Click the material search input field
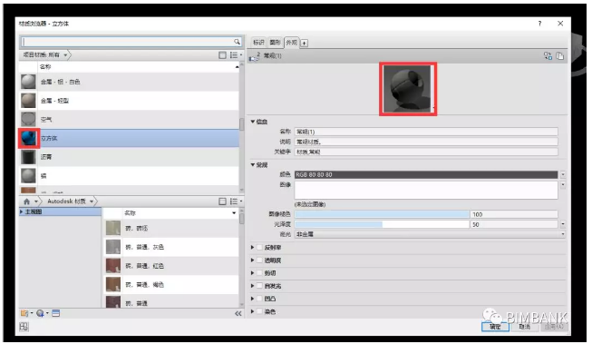This screenshot has height=344, width=592. (127, 42)
